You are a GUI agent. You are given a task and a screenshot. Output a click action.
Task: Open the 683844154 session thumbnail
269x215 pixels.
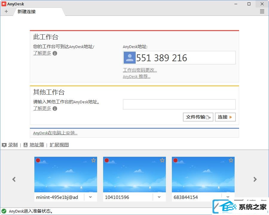point(203,174)
